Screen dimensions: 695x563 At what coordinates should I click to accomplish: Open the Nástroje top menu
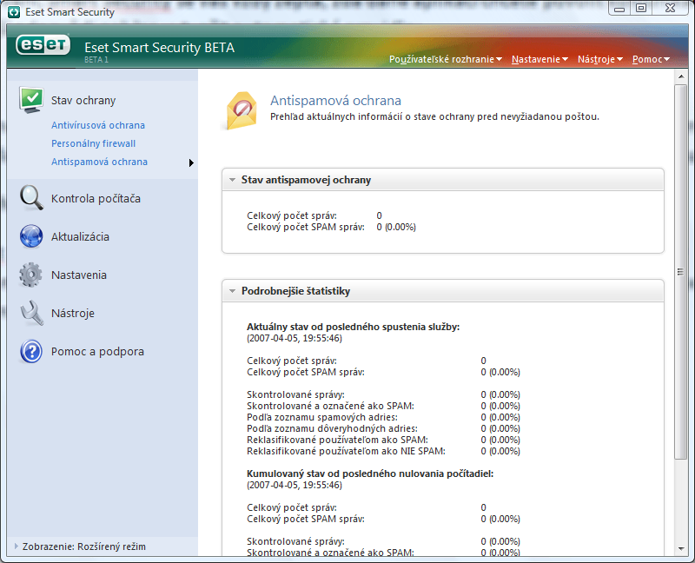(600, 59)
